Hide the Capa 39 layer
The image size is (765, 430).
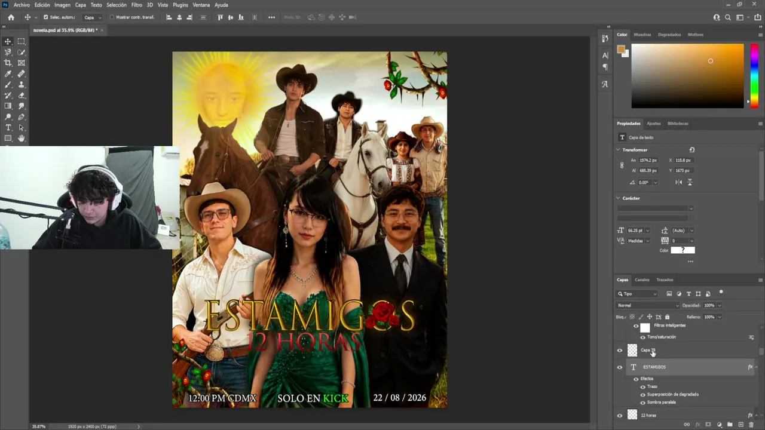pyautogui.click(x=620, y=351)
